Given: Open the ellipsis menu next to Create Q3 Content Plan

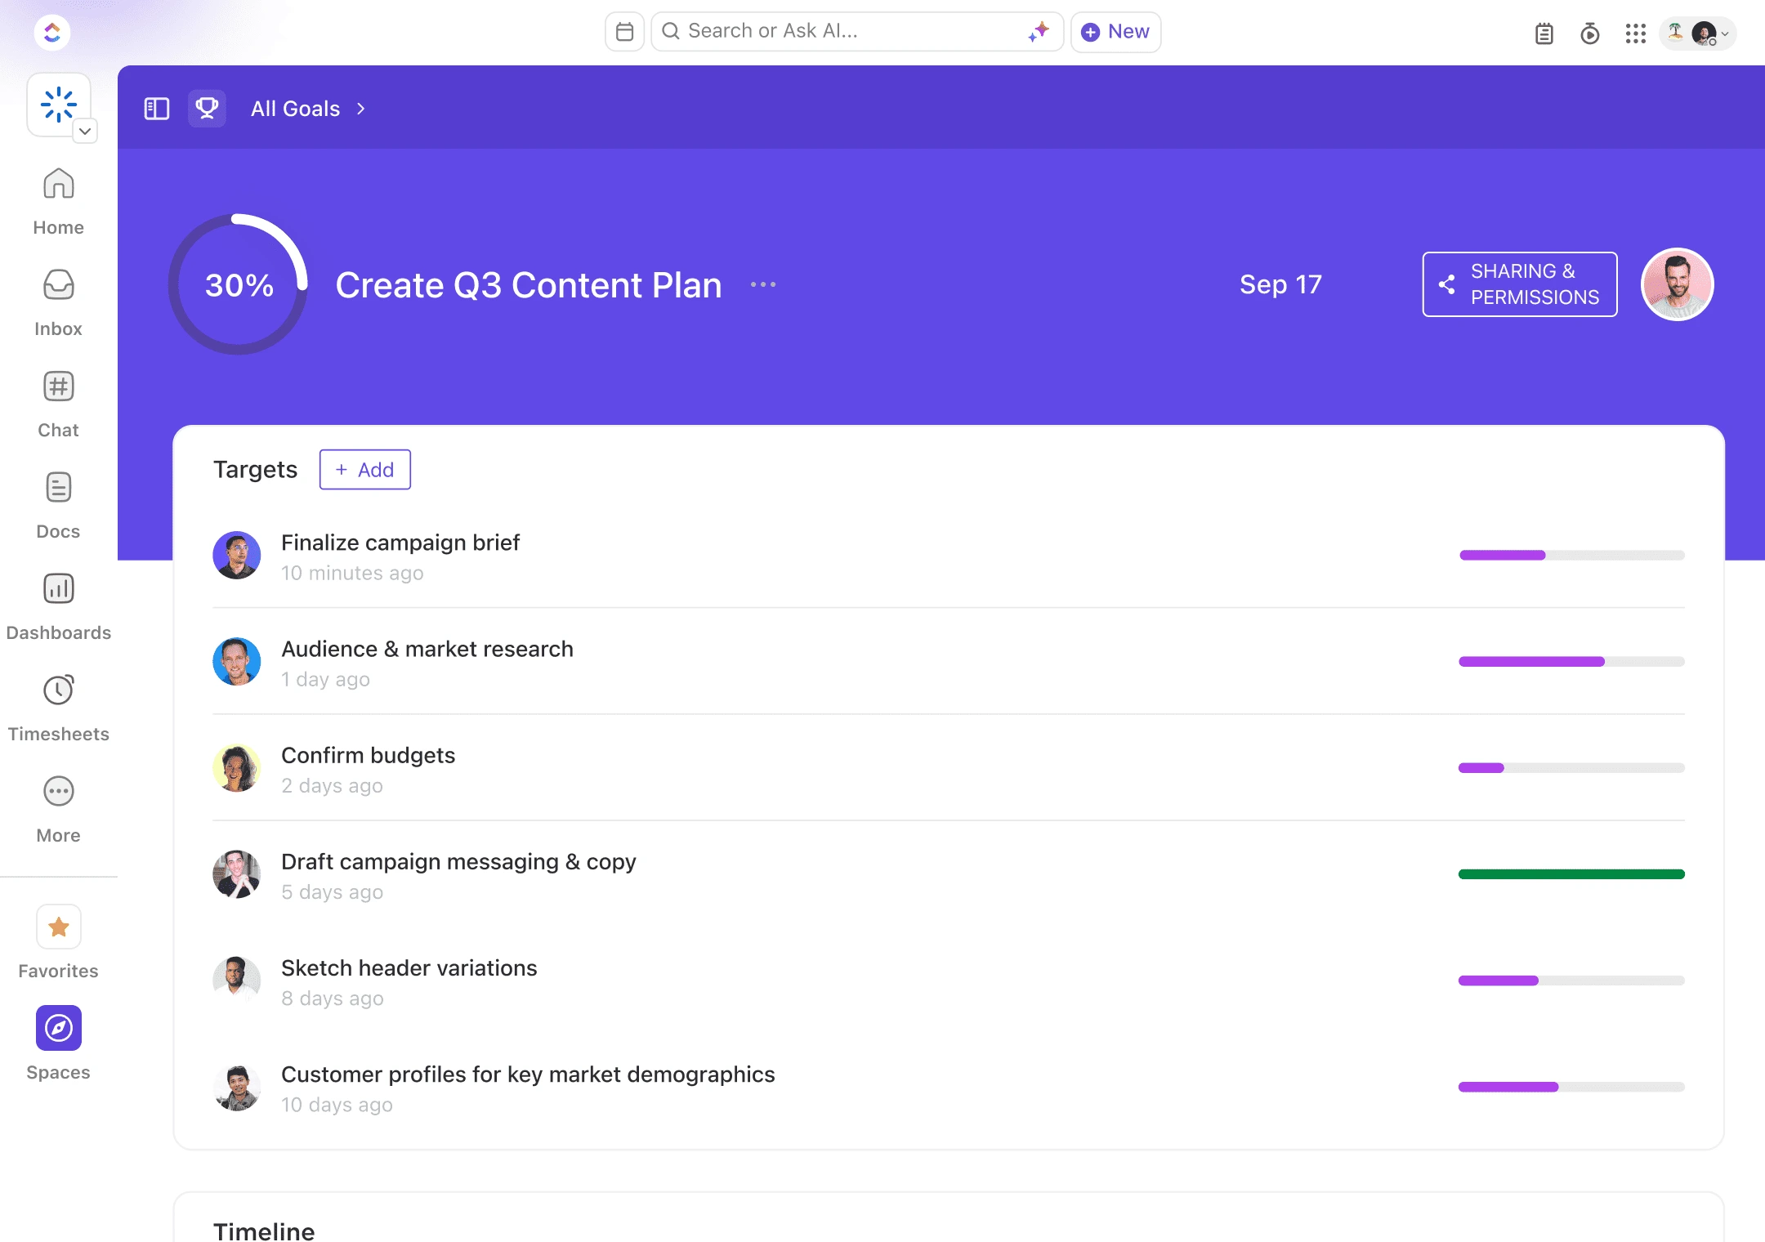Looking at the screenshot, I should tap(762, 284).
